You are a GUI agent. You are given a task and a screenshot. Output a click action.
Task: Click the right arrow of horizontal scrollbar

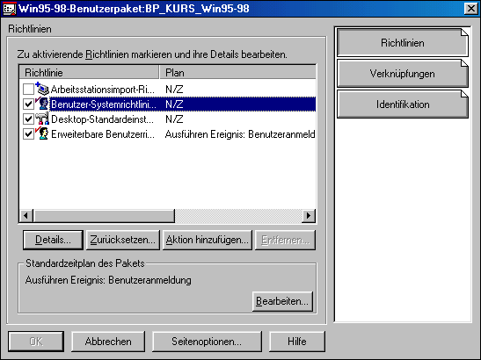pos(309,216)
